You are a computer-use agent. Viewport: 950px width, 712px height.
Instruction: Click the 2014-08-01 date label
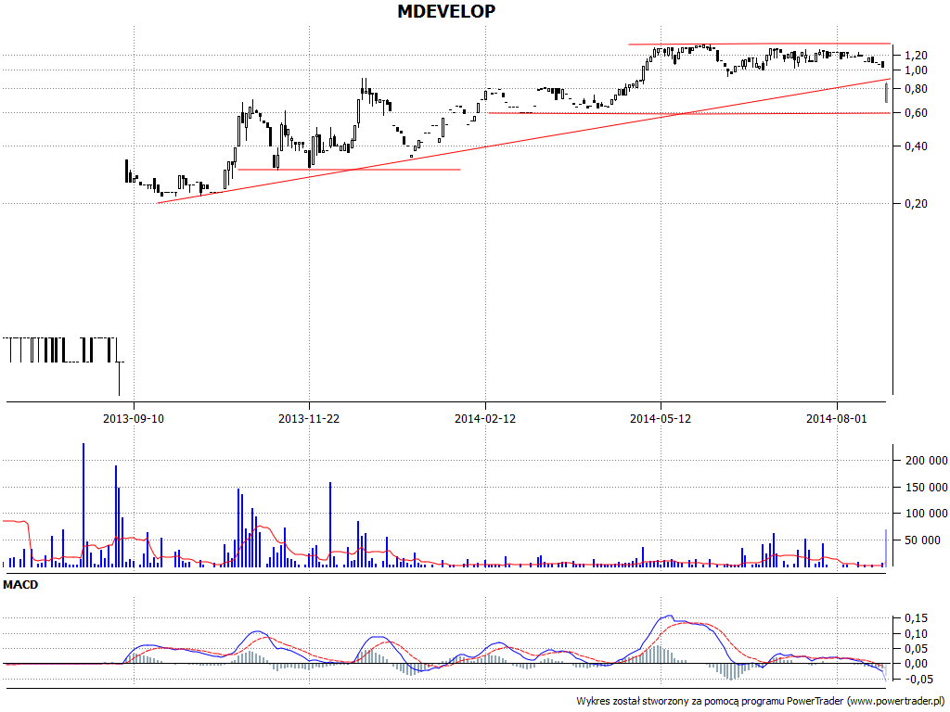[x=836, y=418]
